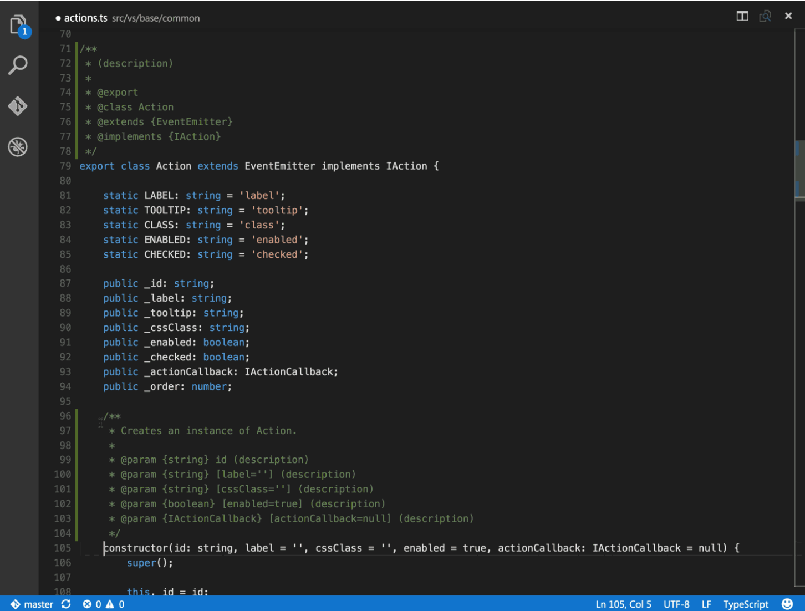The height and width of the screenshot is (611, 805).
Task: Open go-to-line via Ln 105, Col 5
Action: pyautogui.click(x=623, y=604)
